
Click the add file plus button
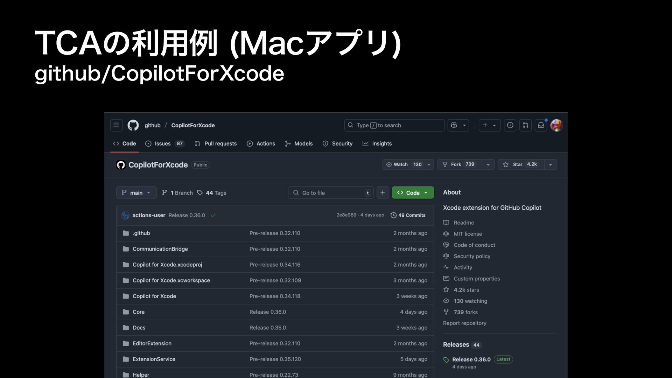(383, 192)
